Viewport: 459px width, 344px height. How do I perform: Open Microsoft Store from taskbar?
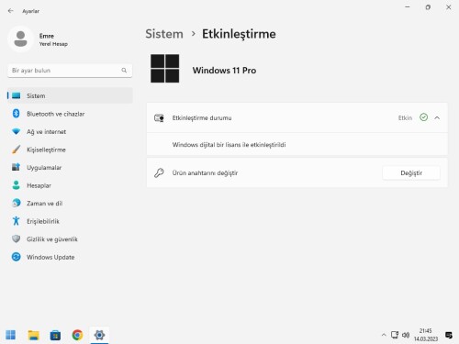55,335
